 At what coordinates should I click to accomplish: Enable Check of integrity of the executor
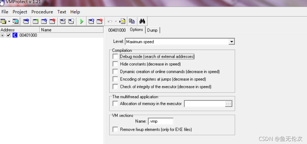(x=115, y=87)
